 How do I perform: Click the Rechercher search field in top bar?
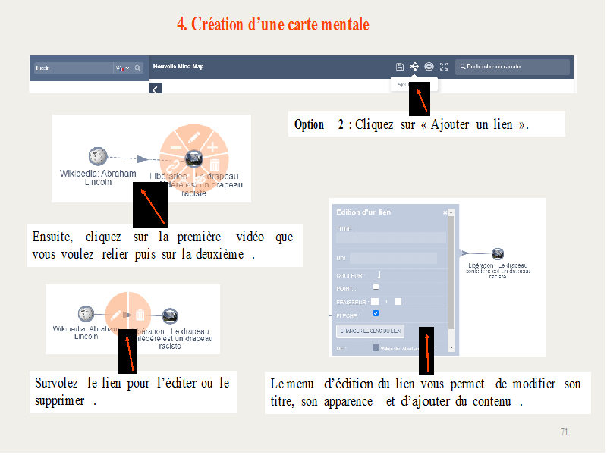517,67
